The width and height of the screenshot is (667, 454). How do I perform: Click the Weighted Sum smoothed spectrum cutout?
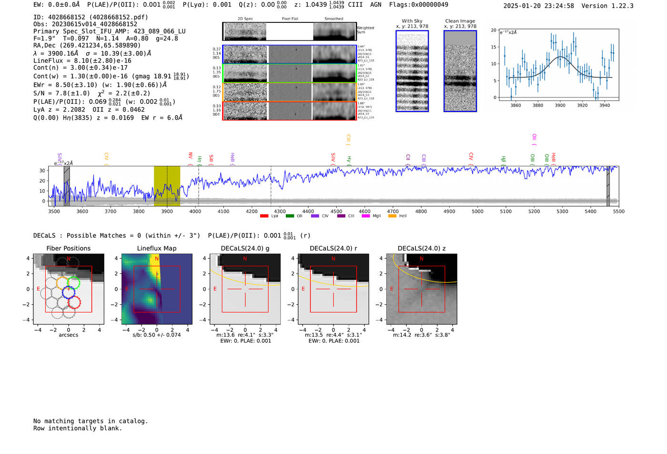pyautogui.click(x=334, y=31)
